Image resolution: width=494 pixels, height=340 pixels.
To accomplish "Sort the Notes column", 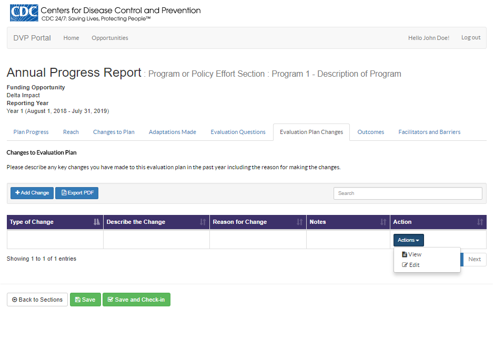I will pos(348,222).
